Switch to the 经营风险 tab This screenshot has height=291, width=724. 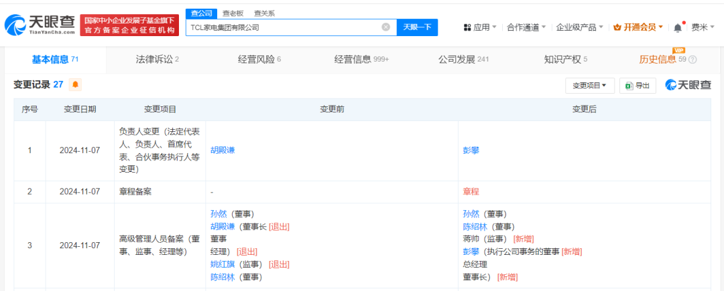tap(259, 60)
